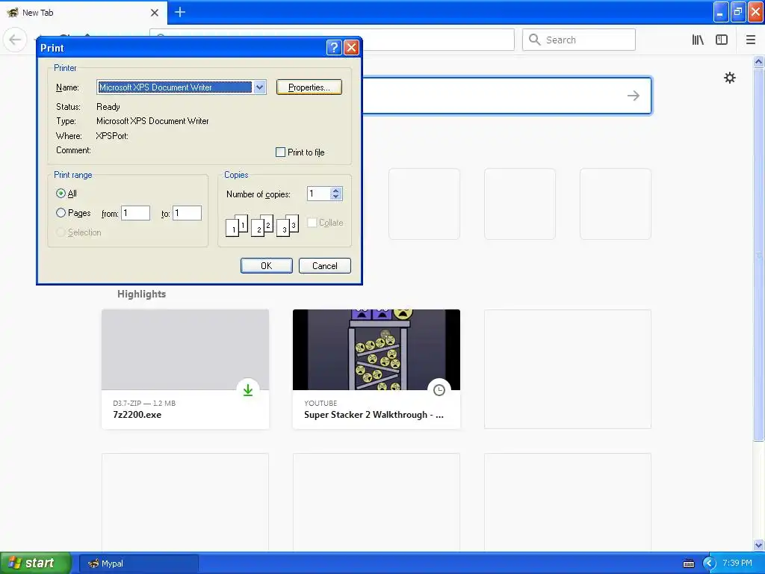Open a new tab with the plus button
Viewport: 765px width, 574px height.
coord(179,12)
